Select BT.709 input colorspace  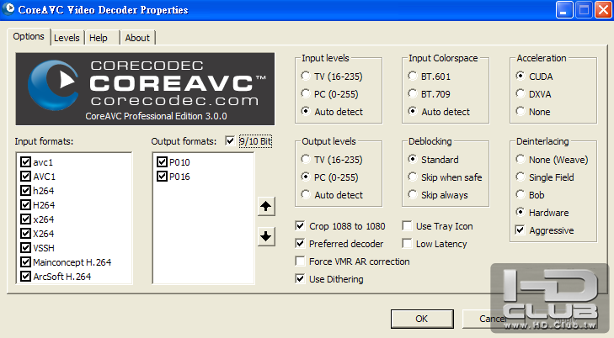(x=413, y=94)
